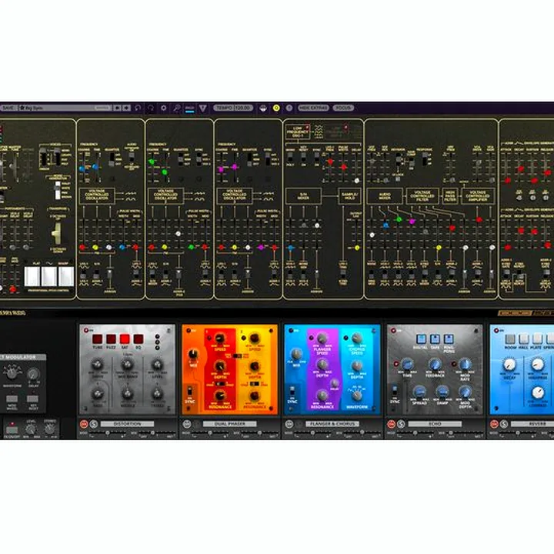
Task: Click the S solo button beside DISTORTION
Action: pyautogui.click(x=94, y=424)
